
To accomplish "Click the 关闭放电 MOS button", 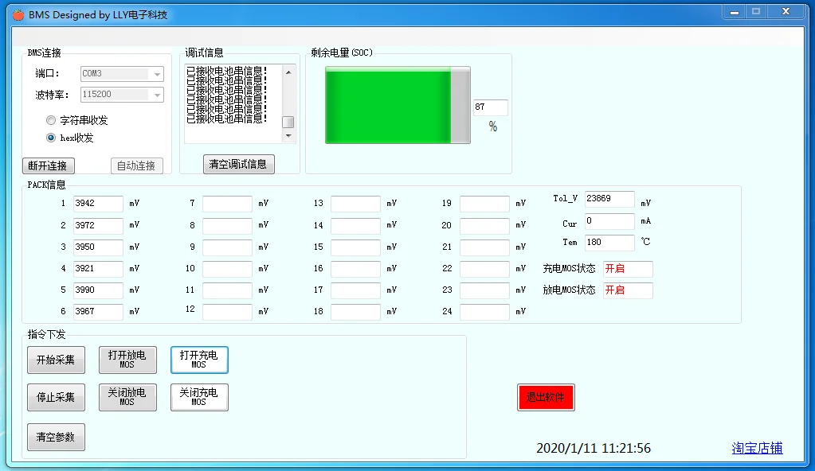I will pos(127,397).
